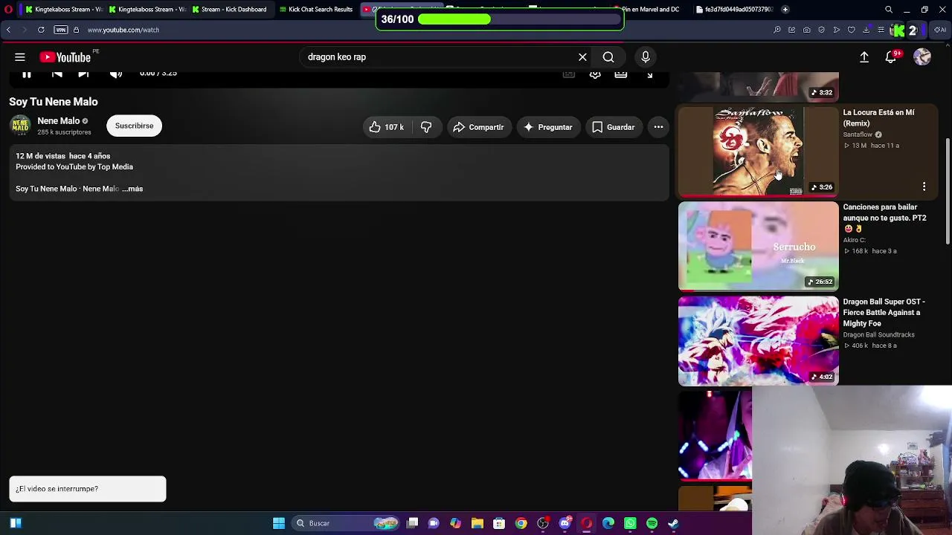Open Steam from the taskbar
This screenshot has width=952, height=535.
(x=673, y=523)
